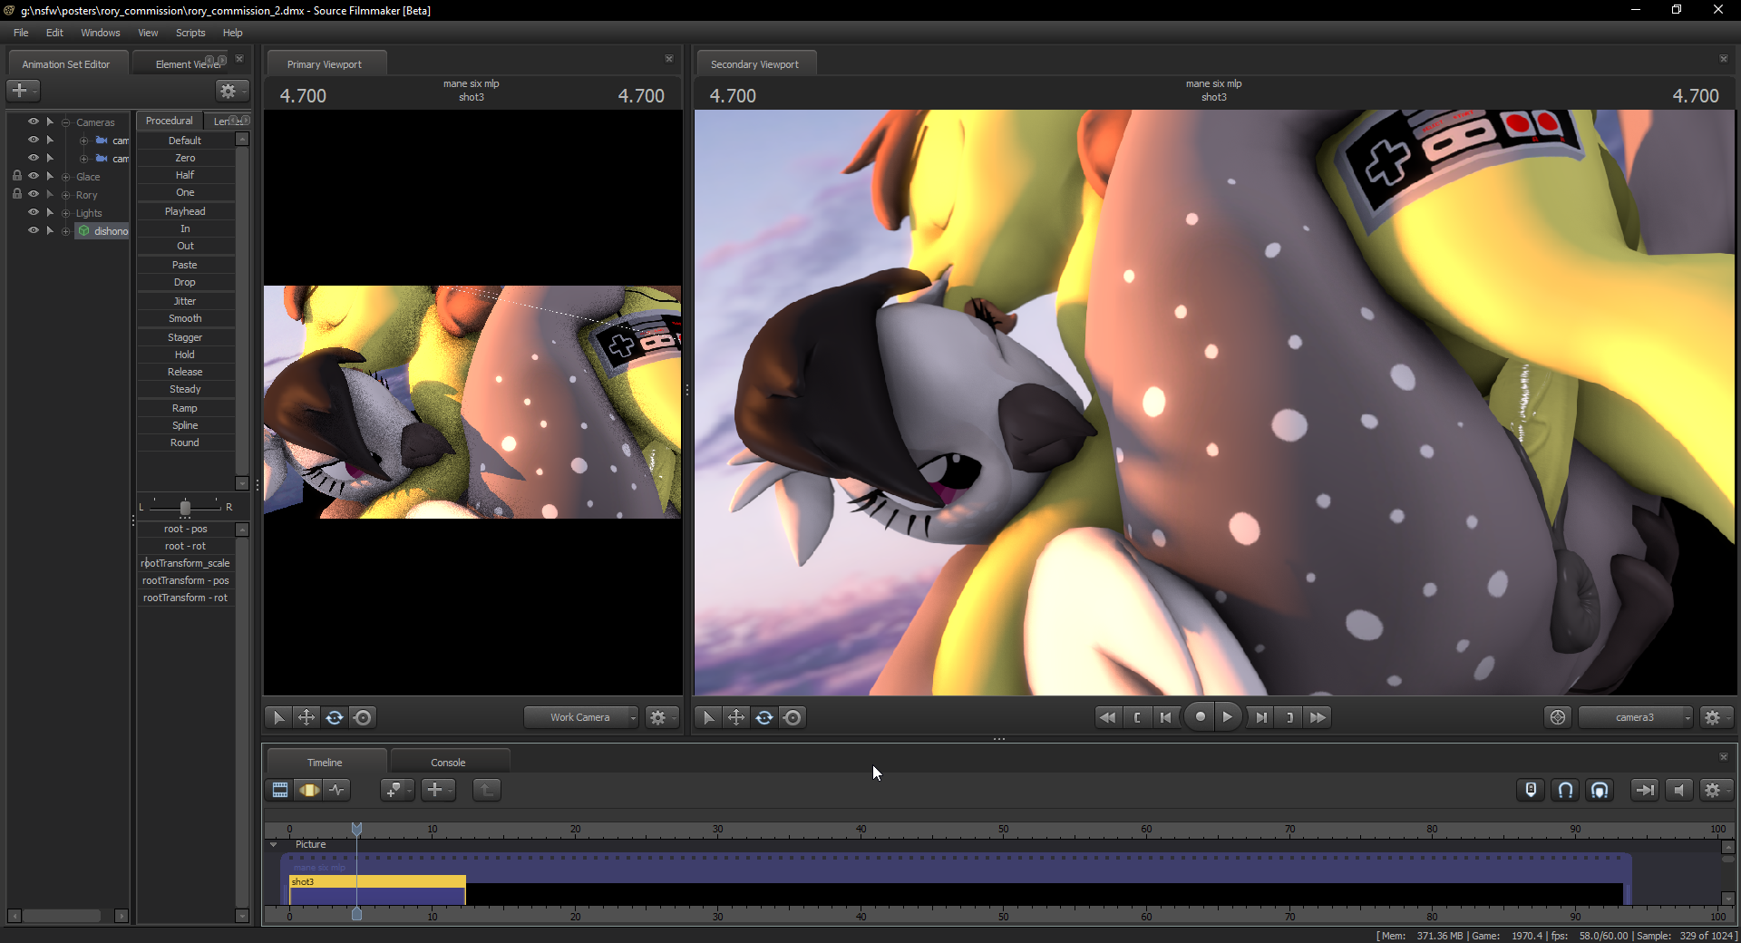Open Secondary Viewport settings gear

point(1716,717)
